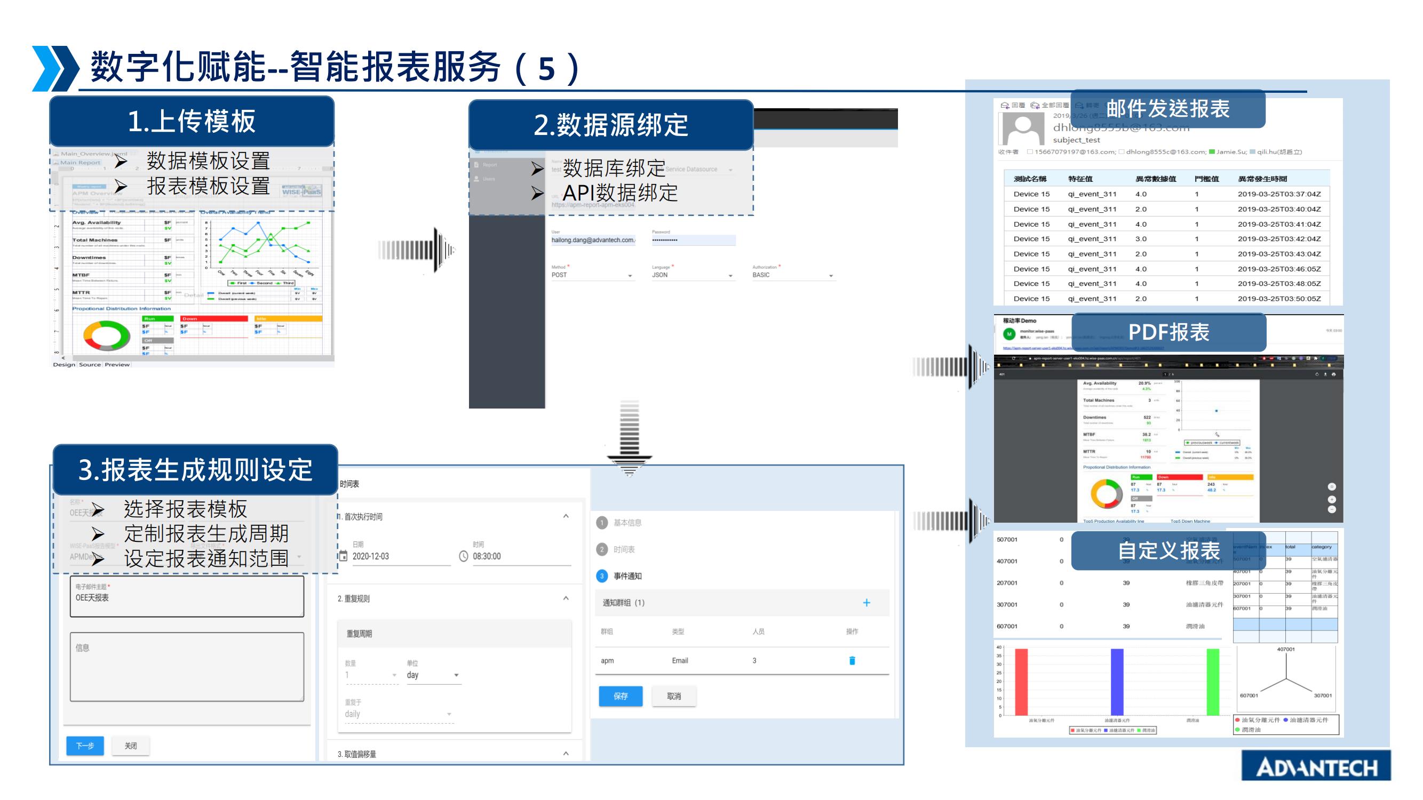Delete the apm group with trash icon
The height and width of the screenshot is (800, 1423).
coord(852,660)
